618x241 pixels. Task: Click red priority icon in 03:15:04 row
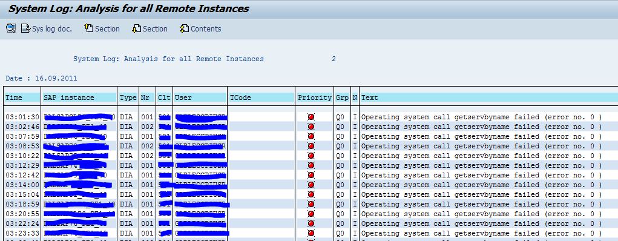click(x=311, y=194)
